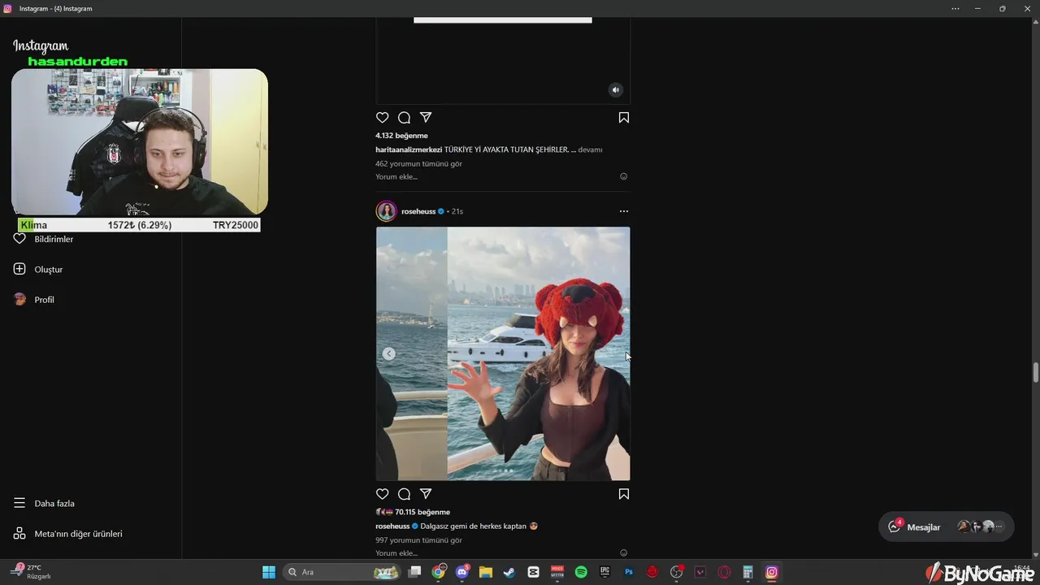Open Chrome from the taskbar
Viewport: 1040px width, 585px height.
point(439,572)
